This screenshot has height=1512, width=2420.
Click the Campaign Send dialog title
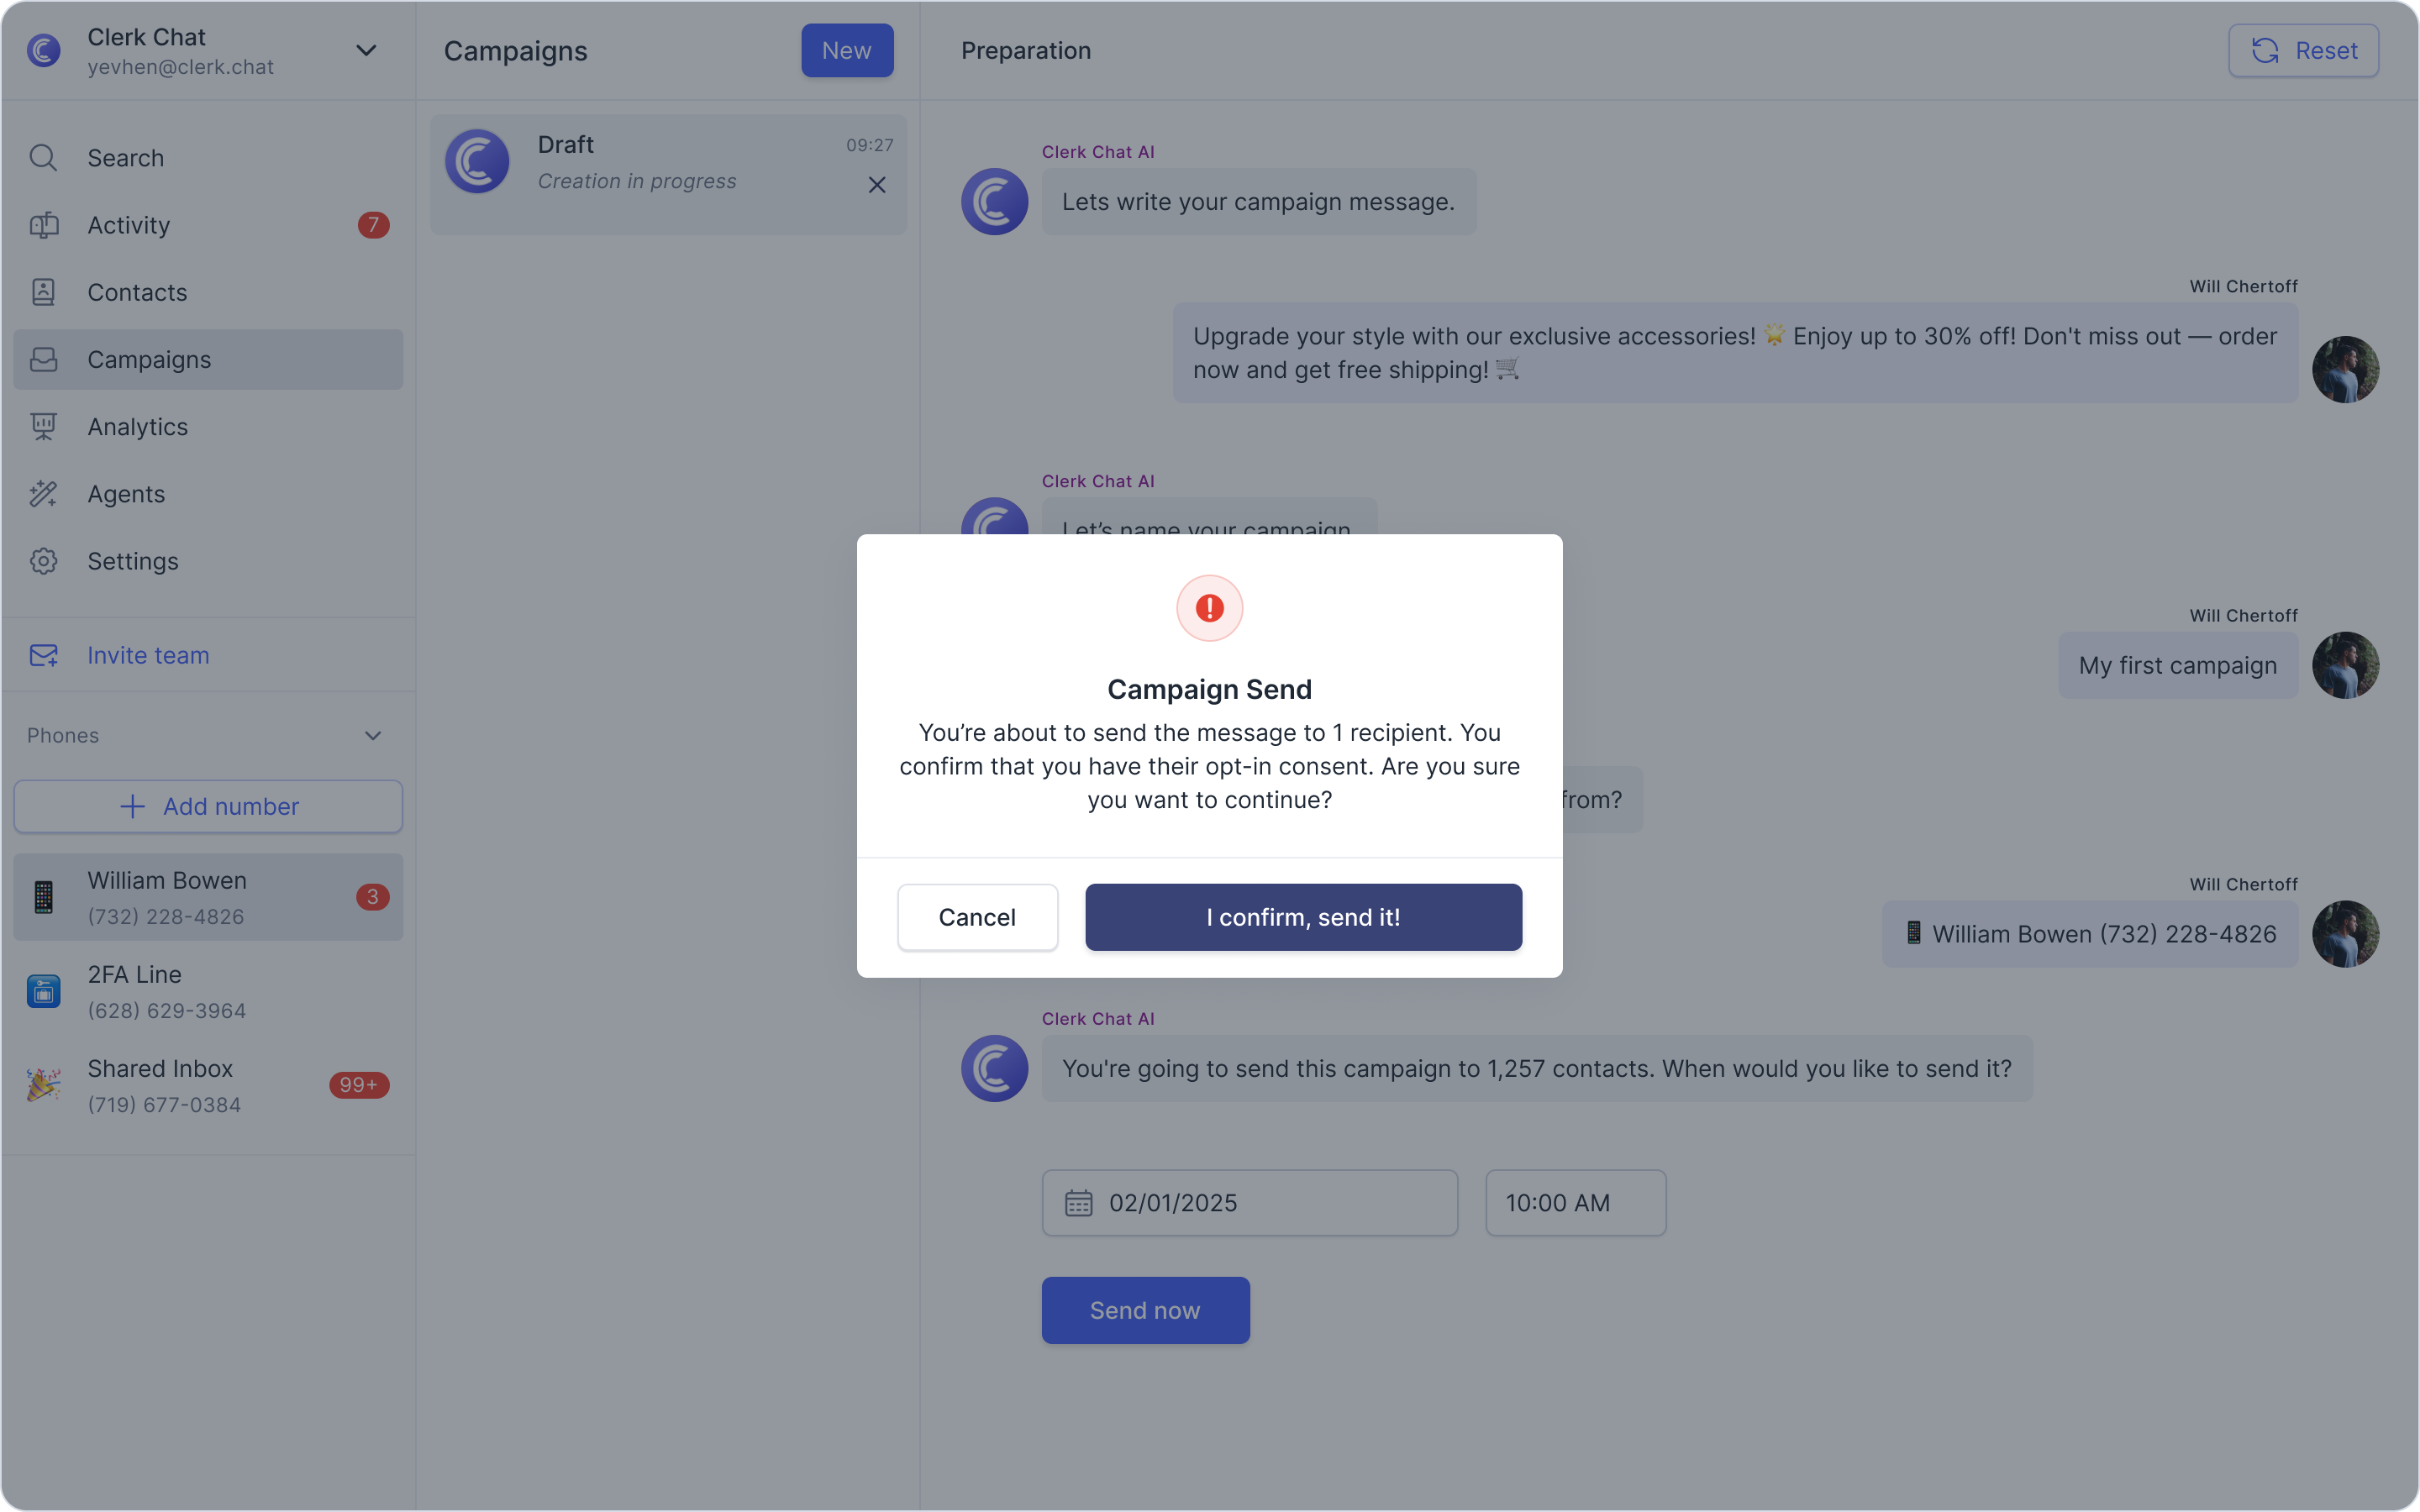click(1209, 689)
